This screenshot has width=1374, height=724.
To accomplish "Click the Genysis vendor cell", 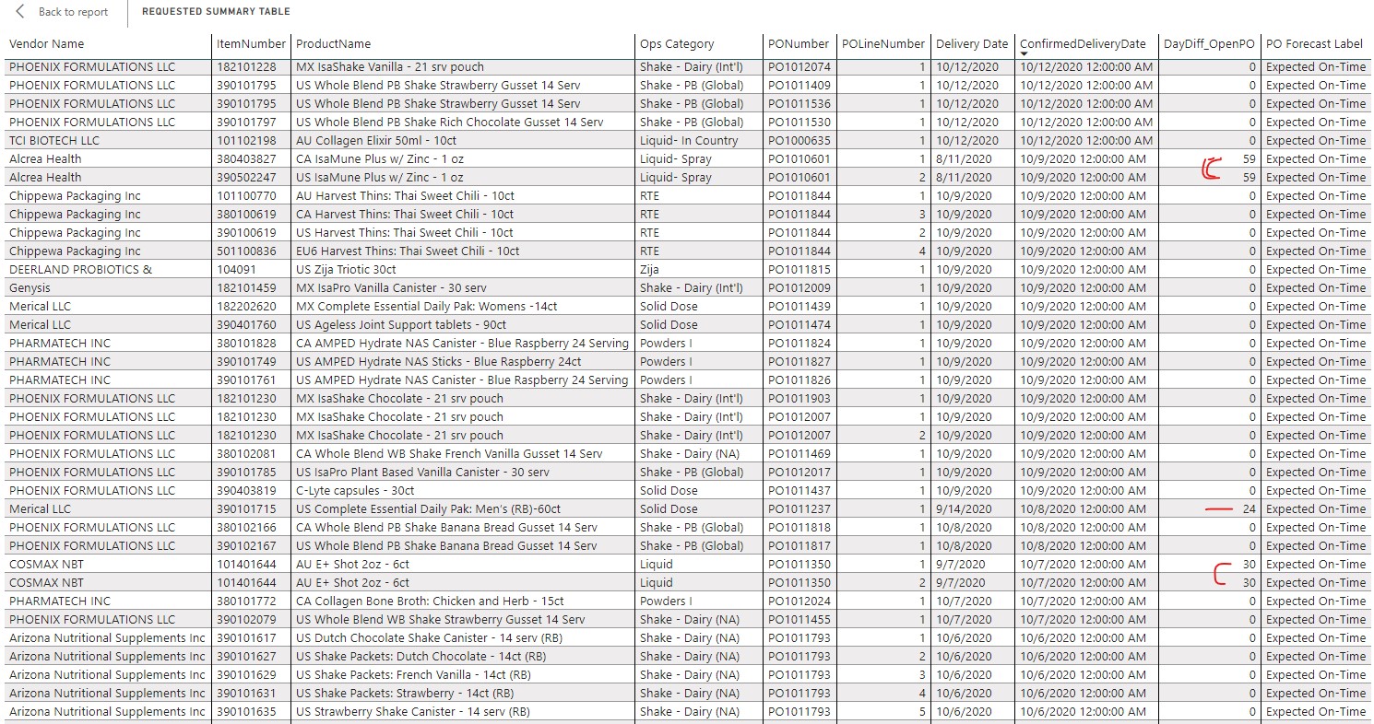I will tap(30, 287).
